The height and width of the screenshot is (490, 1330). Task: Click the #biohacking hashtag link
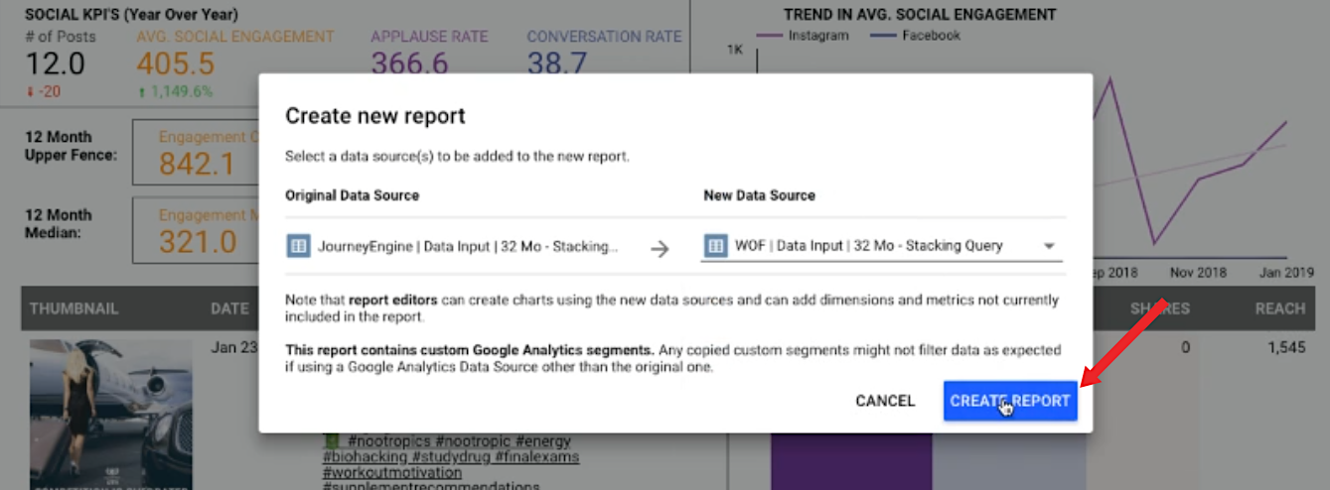click(x=365, y=457)
